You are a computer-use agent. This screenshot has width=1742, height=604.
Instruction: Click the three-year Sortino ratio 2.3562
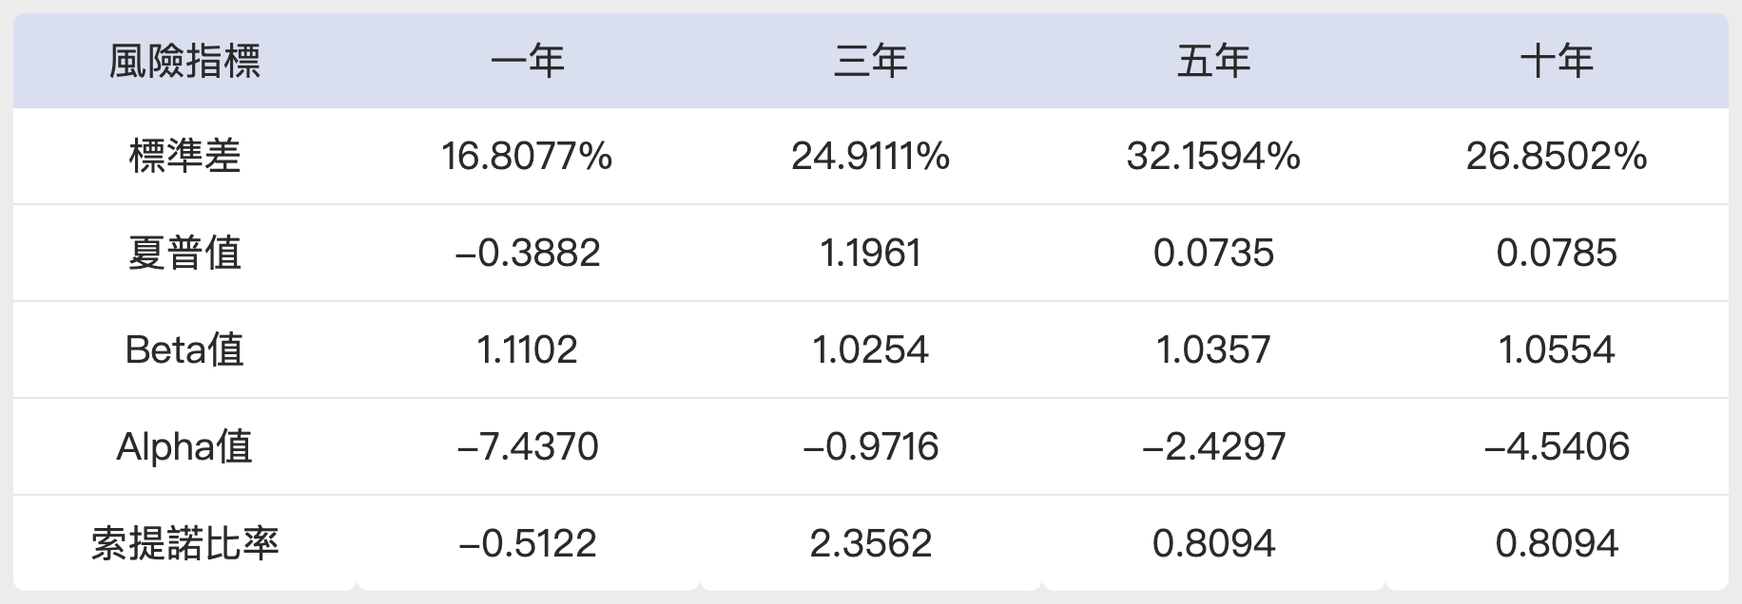[870, 543]
